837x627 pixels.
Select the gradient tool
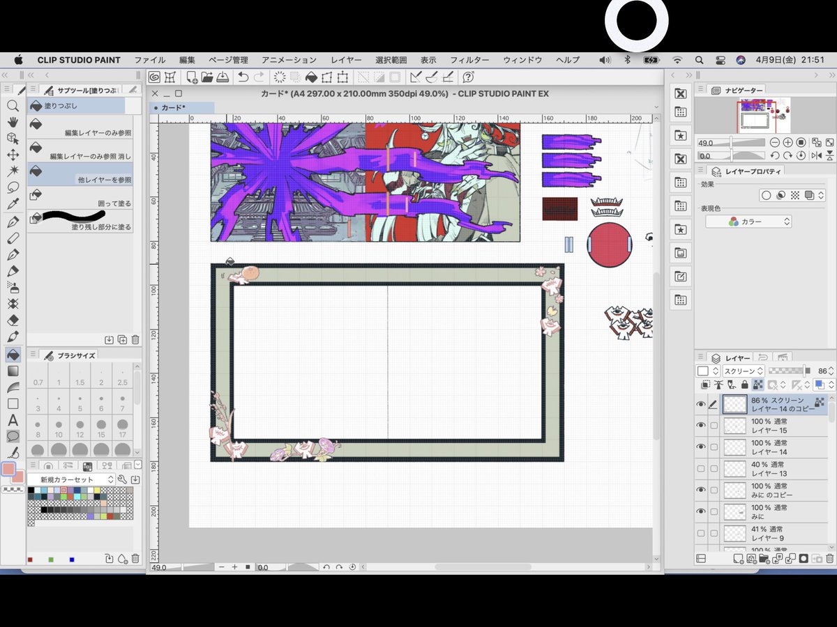tap(13, 371)
